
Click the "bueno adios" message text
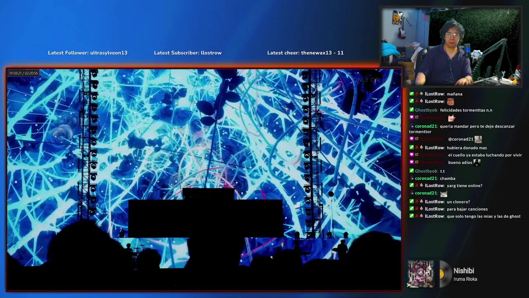coord(460,163)
